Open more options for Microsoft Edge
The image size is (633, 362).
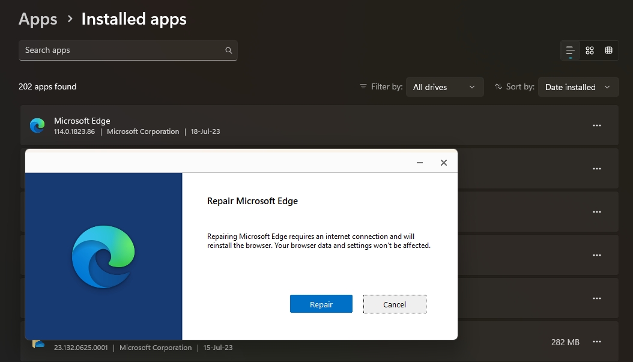coord(597,125)
